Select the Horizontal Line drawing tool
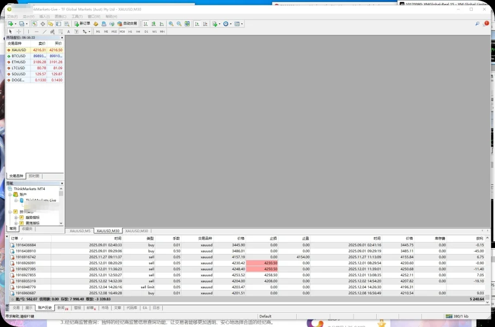The width and height of the screenshot is (495, 327). click(x=36, y=32)
